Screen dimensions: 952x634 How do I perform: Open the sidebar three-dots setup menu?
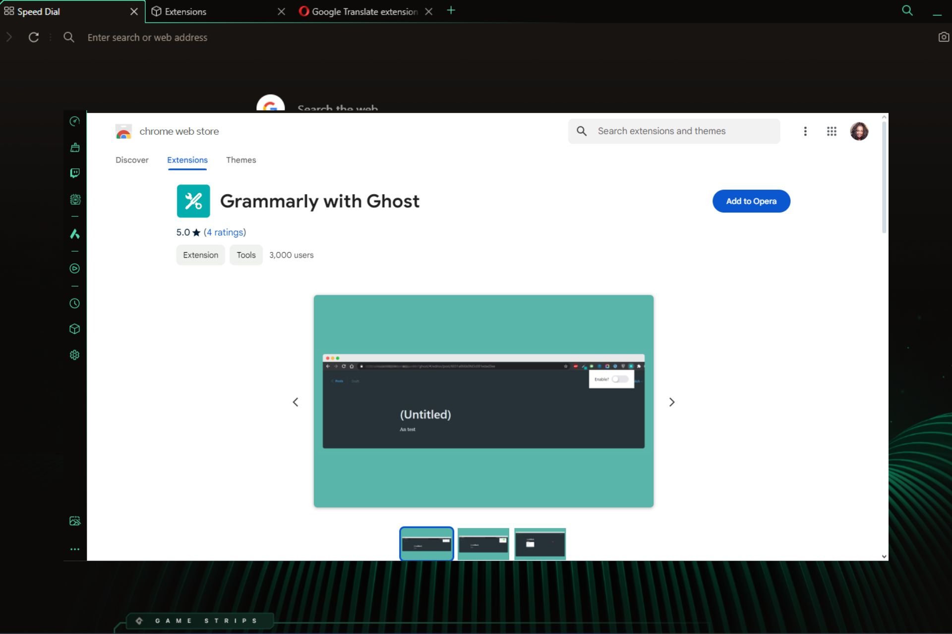click(75, 549)
